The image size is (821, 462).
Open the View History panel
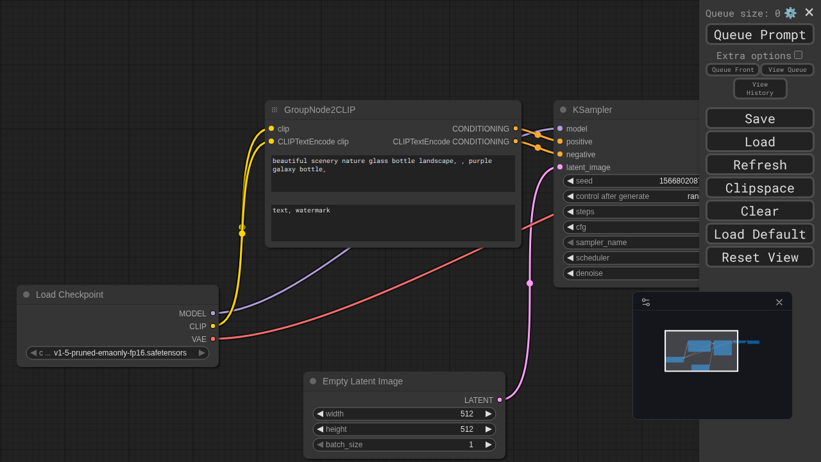pyautogui.click(x=759, y=89)
